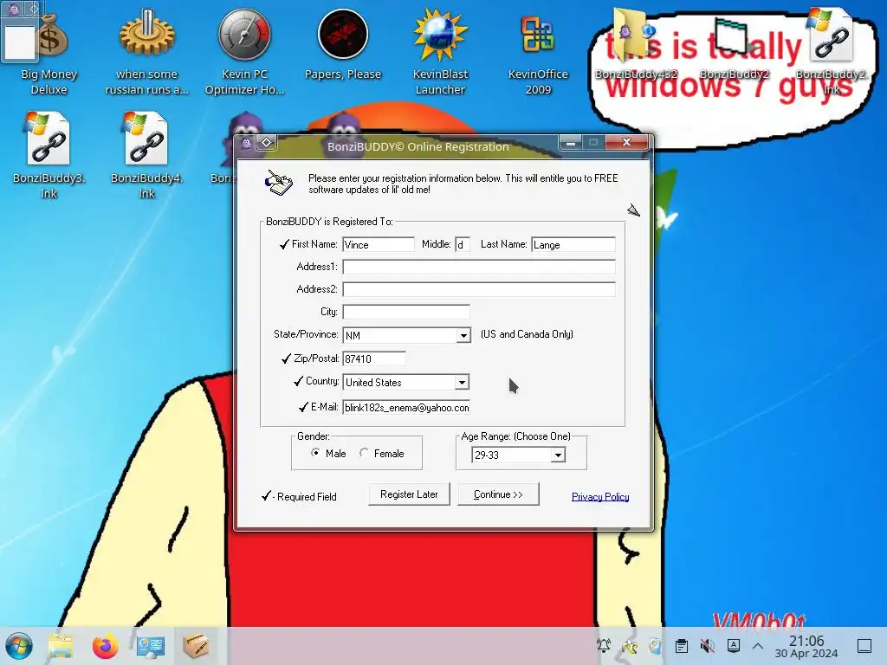Click the empty Address1 field
This screenshot has width=887, height=665.
478,267
